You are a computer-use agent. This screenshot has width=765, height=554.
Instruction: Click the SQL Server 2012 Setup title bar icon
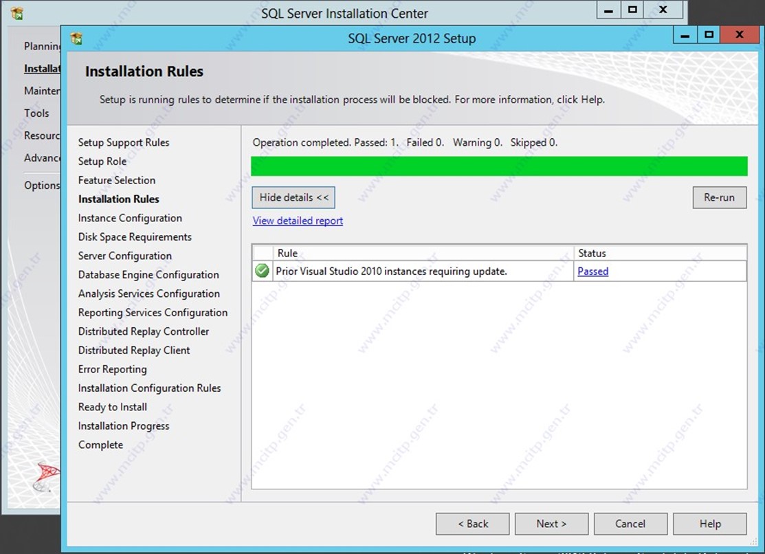[x=76, y=38]
